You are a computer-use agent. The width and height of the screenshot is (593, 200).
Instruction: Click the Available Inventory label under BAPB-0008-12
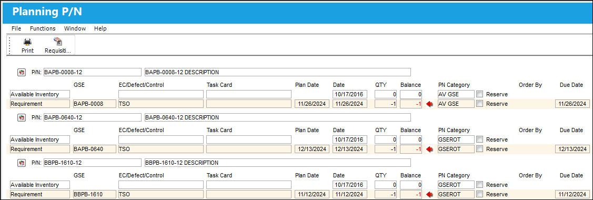[39, 94]
